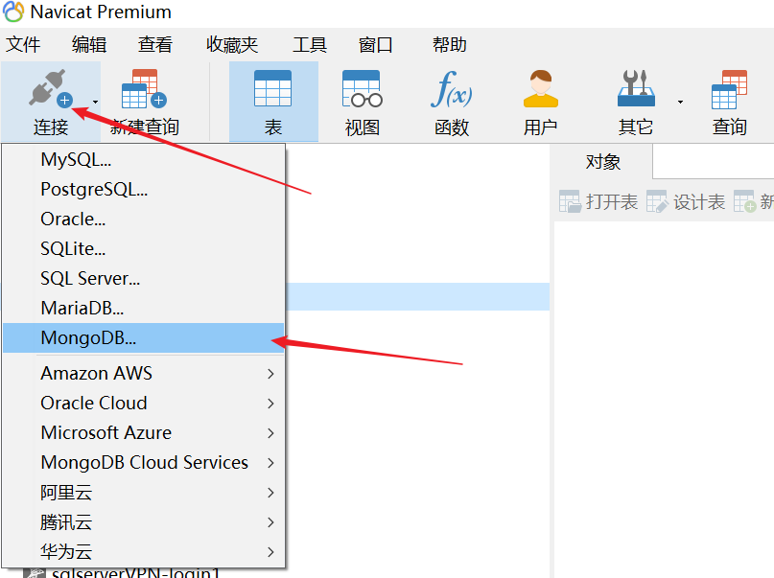
Task: Click the Design Table (设计表) button
Action: coord(686,201)
